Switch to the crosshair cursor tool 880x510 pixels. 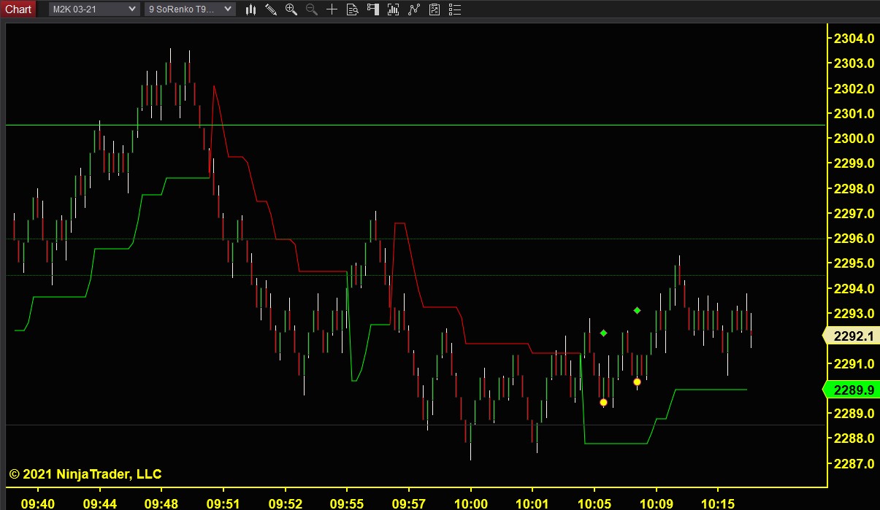coord(332,9)
